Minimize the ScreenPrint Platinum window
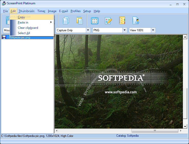This screenshot has height=144, width=189. point(170,5)
